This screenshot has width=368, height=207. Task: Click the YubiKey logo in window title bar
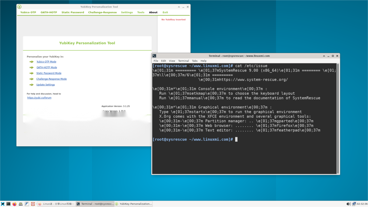click(19, 7)
